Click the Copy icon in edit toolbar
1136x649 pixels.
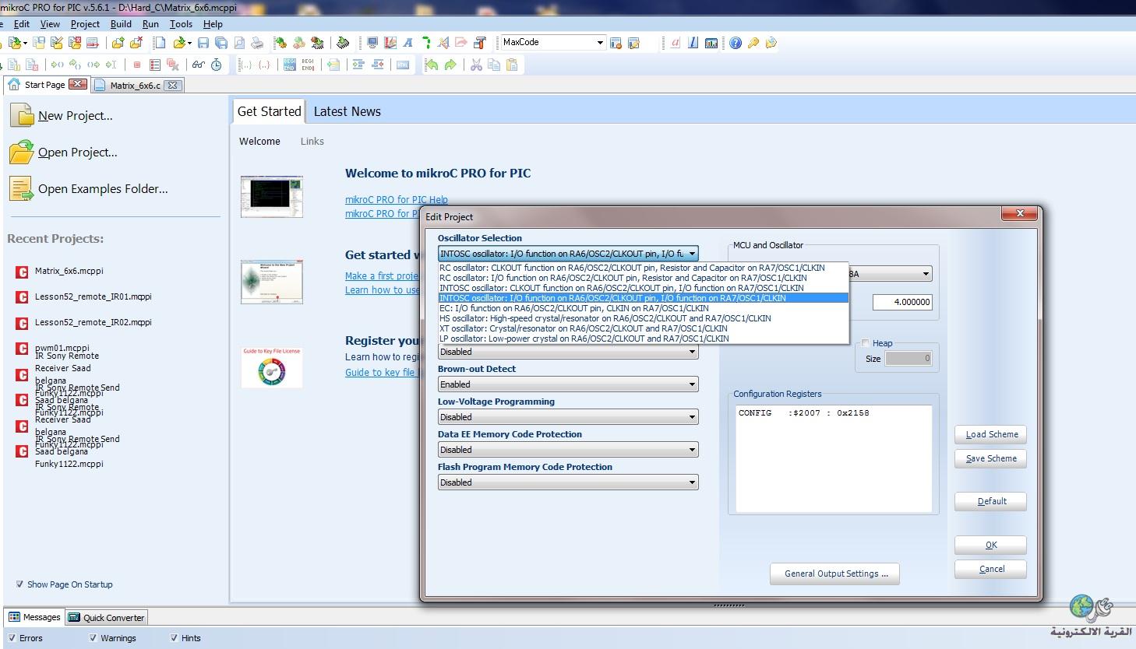[x=494, y=65]
